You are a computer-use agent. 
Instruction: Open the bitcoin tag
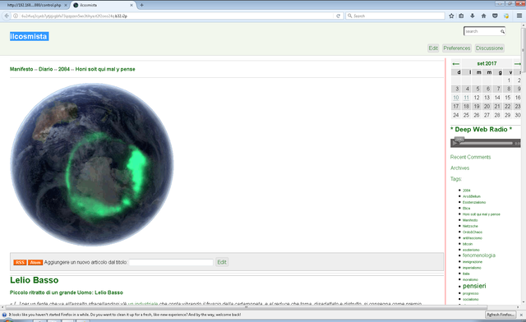(x=468, y=244)
